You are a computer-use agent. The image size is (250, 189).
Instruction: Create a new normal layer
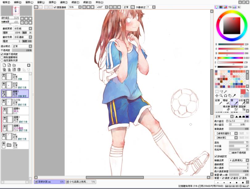(4, 65)
